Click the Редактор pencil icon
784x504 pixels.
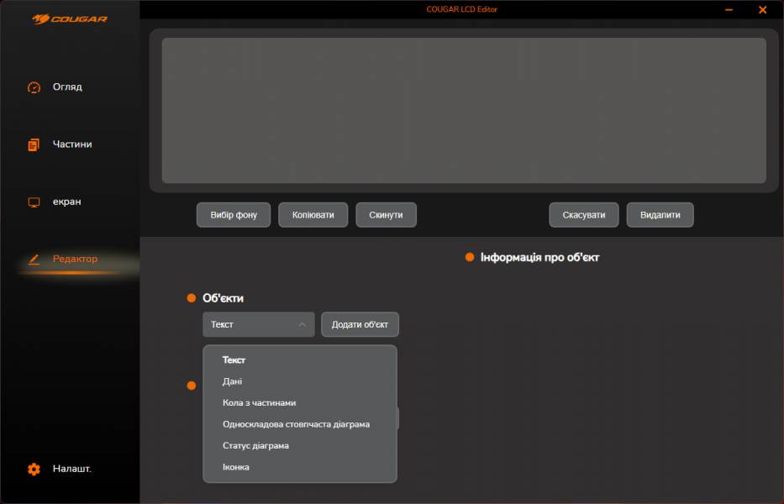[x=34, y=260]
